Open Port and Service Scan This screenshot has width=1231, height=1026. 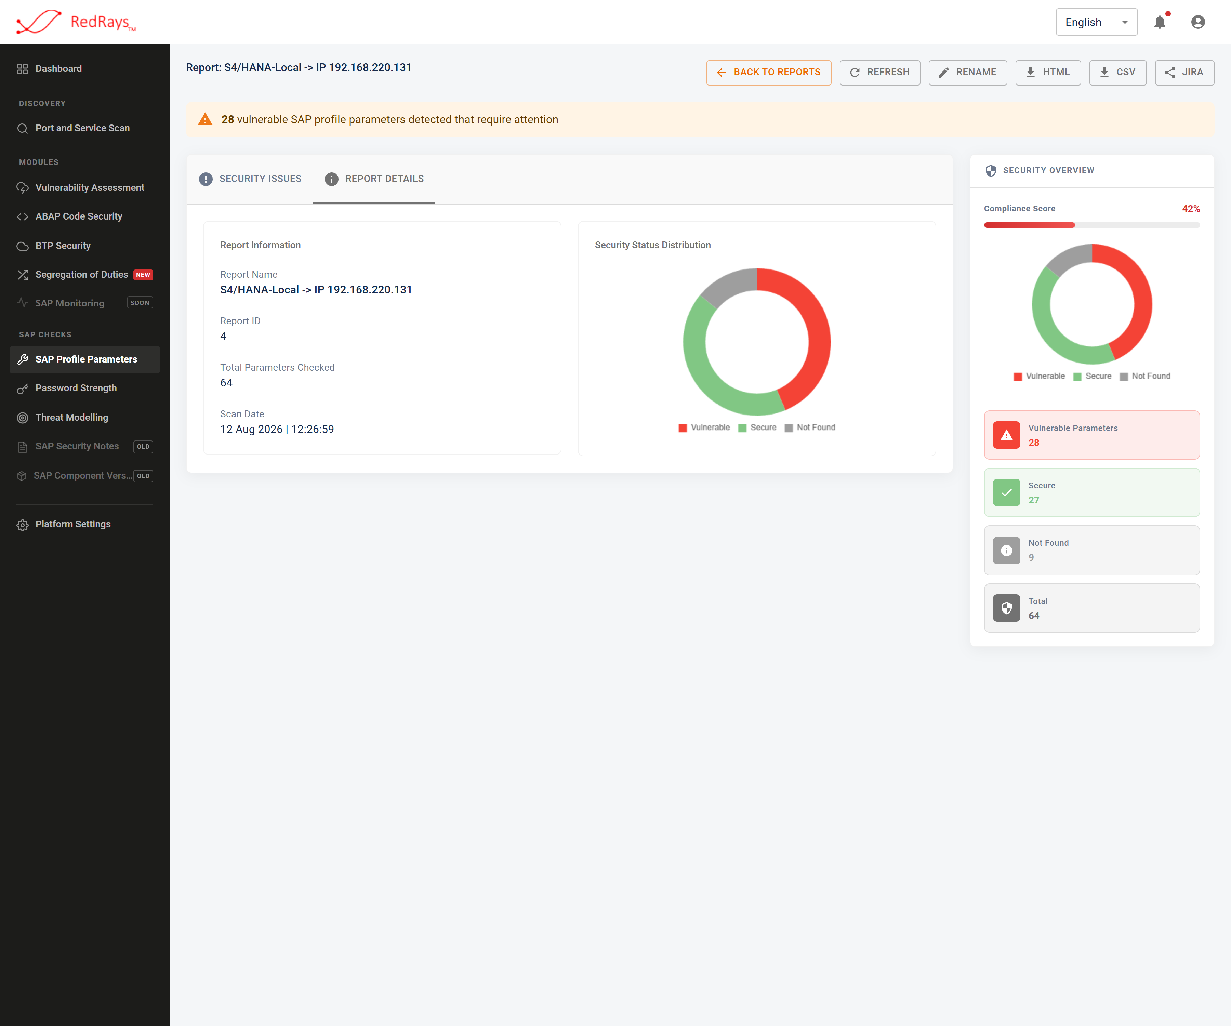tap(84, 128)
